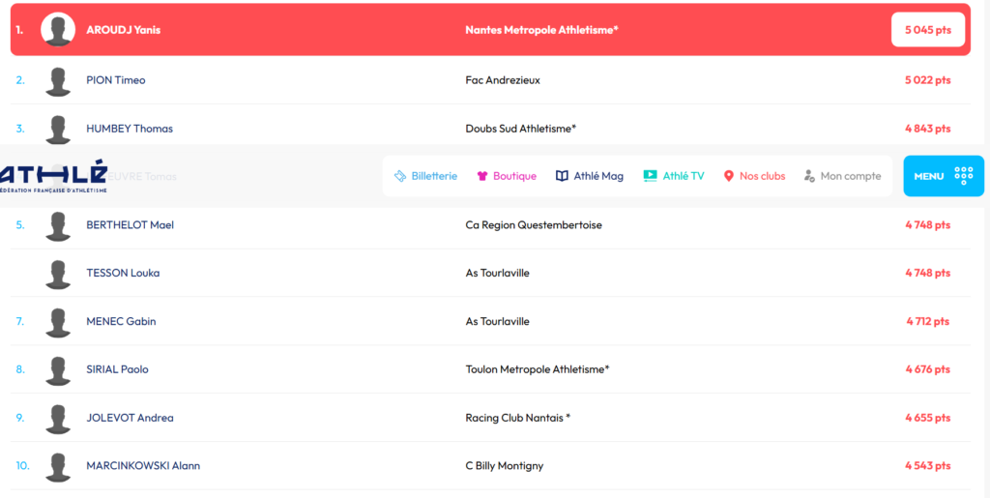Click the Billetterie ticket icon
This screenshot has height=498, width=990.
point(400,176)
